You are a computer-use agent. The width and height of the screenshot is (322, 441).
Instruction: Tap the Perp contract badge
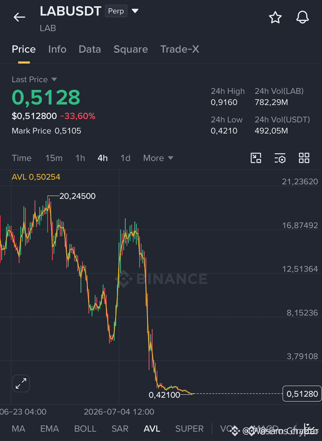(x=116, y=11)
